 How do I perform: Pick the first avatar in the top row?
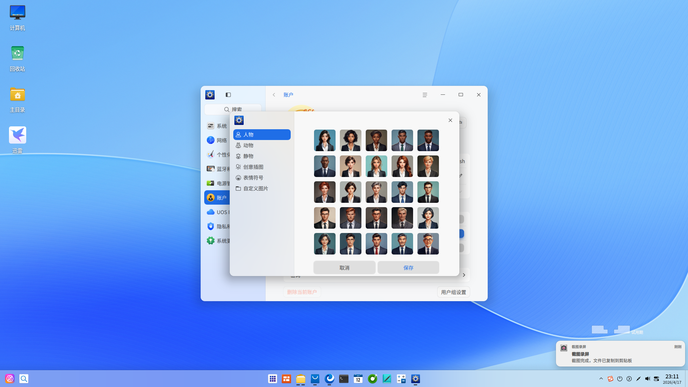click(325, 140)
